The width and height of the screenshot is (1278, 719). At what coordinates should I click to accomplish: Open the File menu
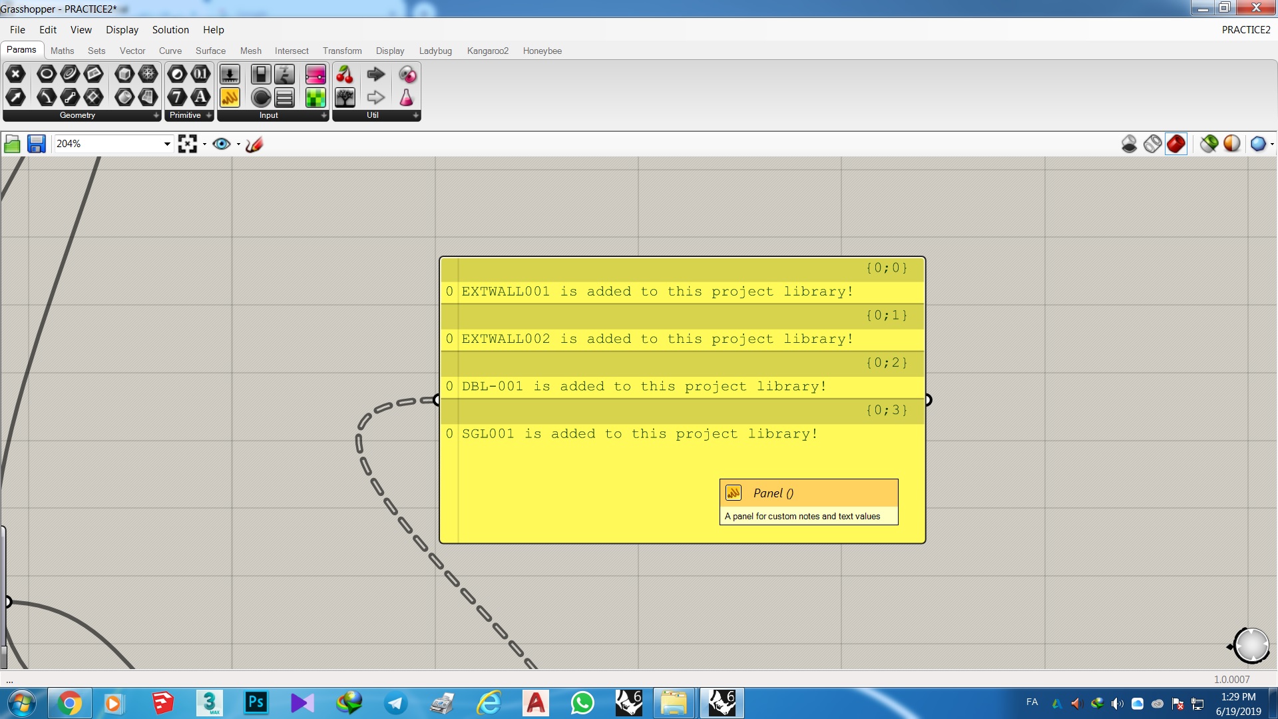pos(17,30)
